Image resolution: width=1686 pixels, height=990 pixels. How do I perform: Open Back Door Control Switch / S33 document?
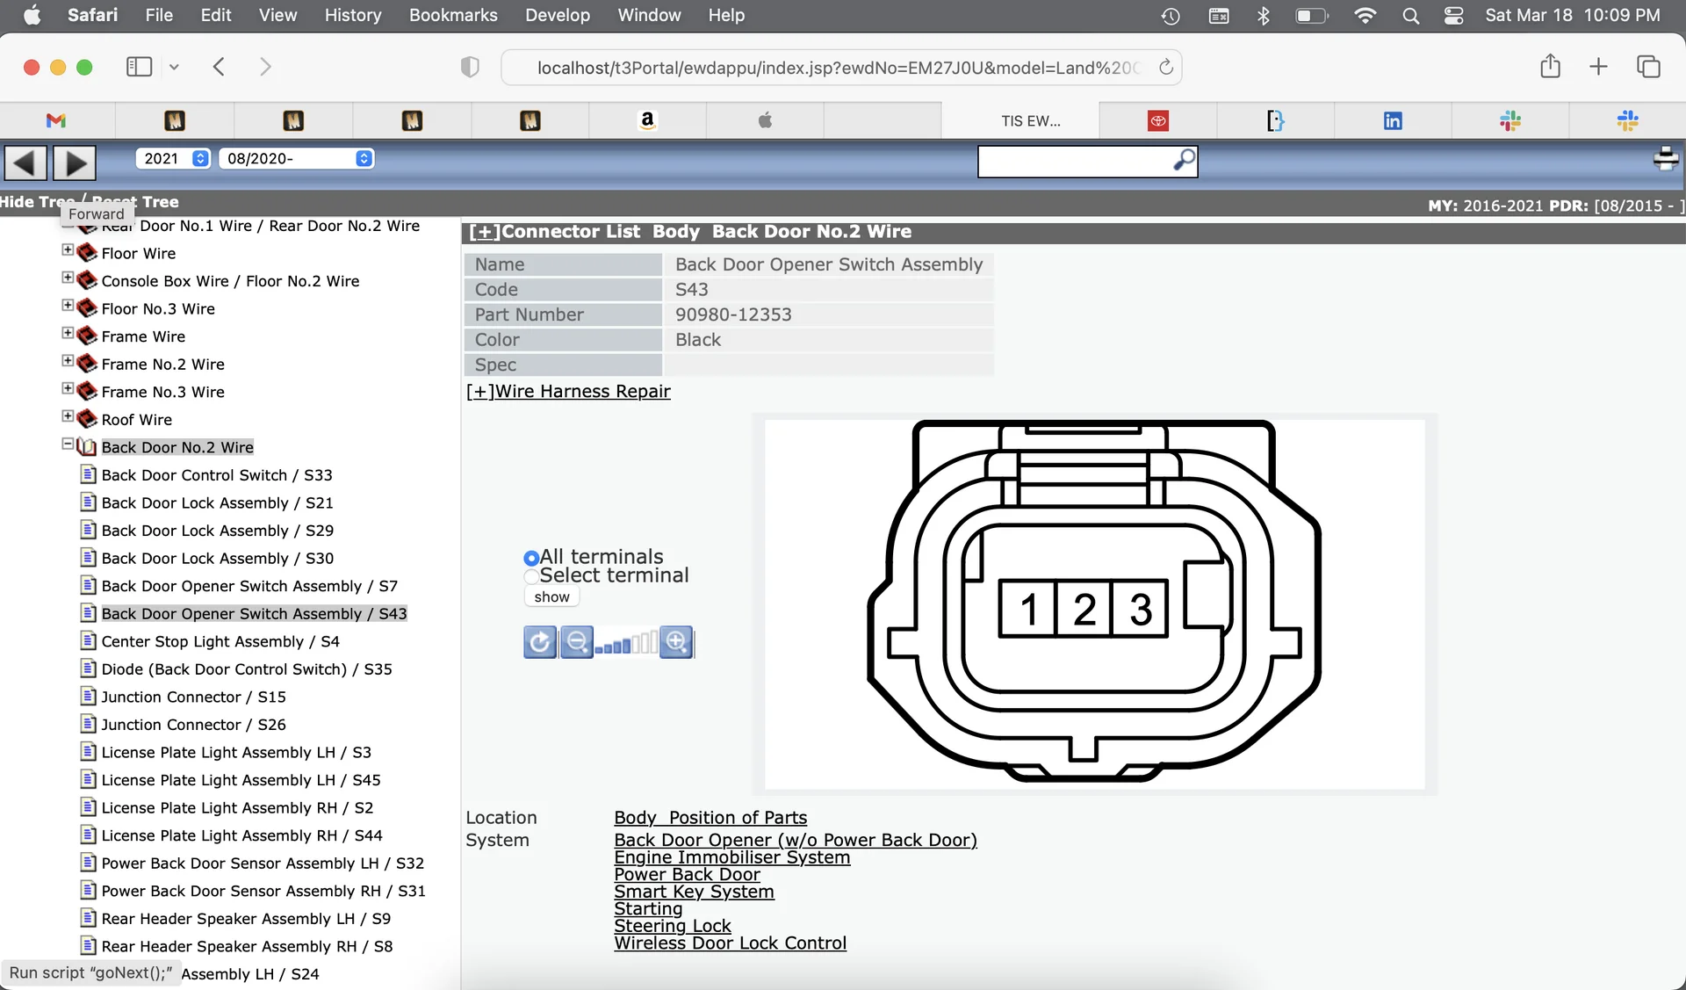(216, 475)
